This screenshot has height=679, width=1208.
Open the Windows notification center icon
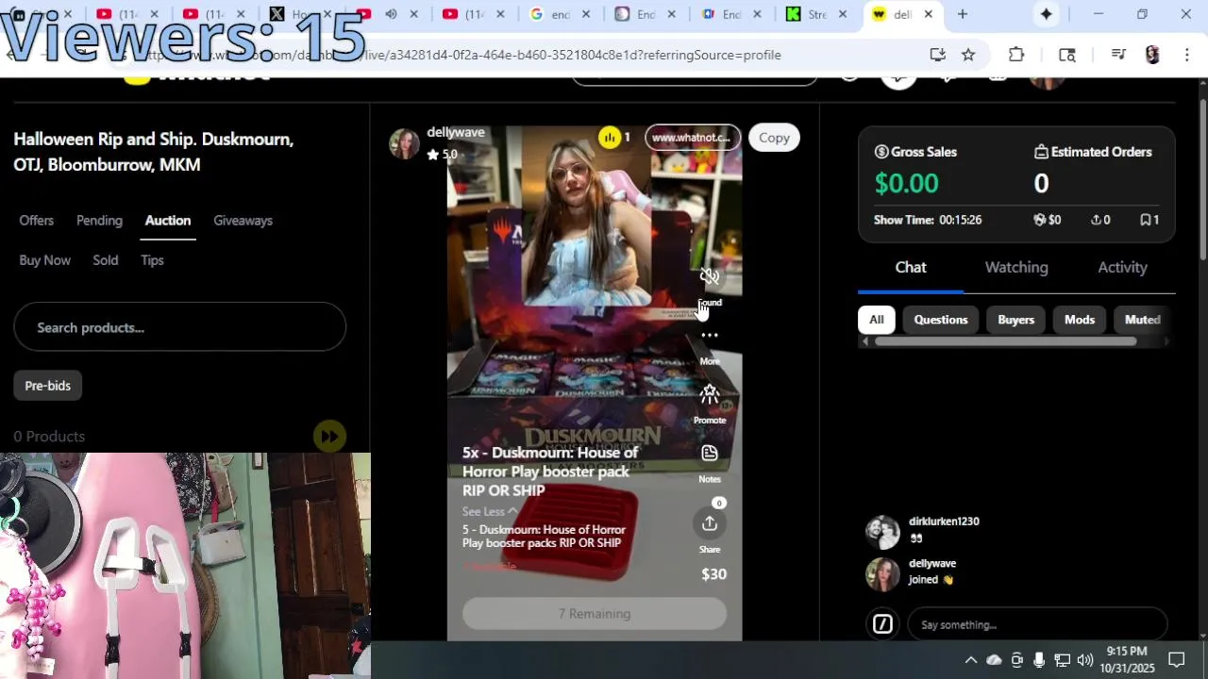(1177, 659)
